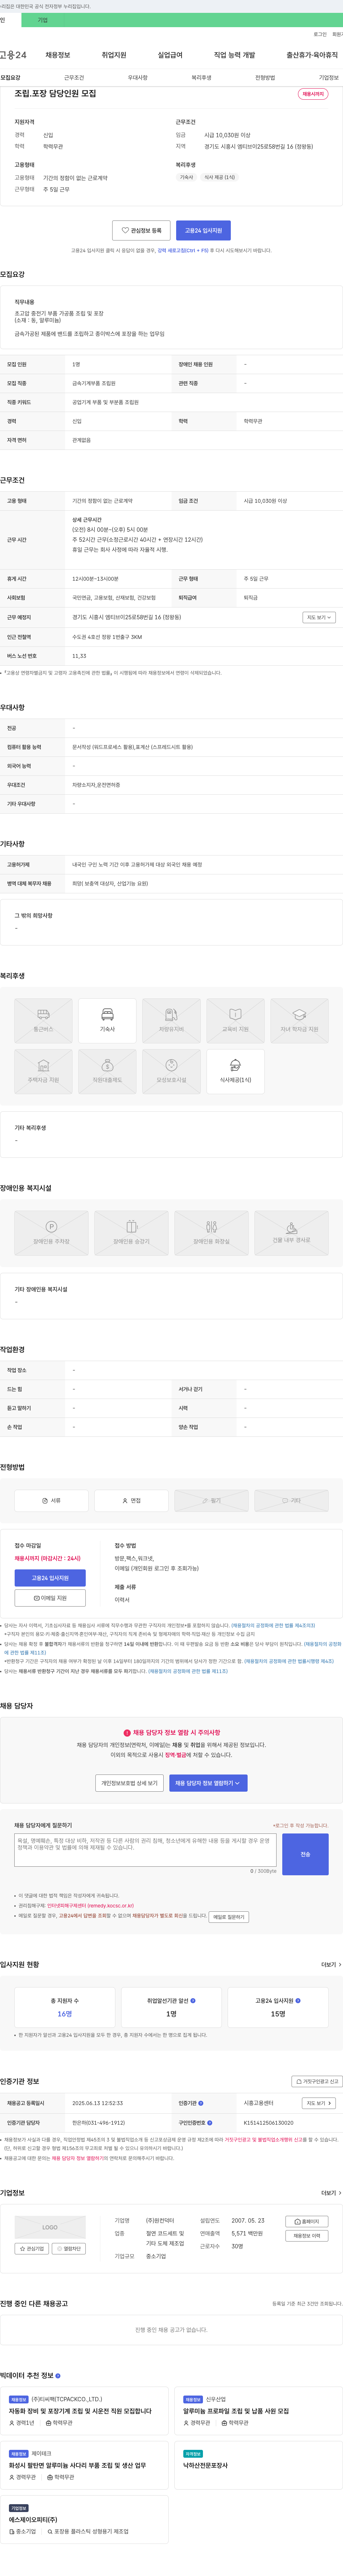Click the 채용정보 이력 button

click(x=307, y=2236)
